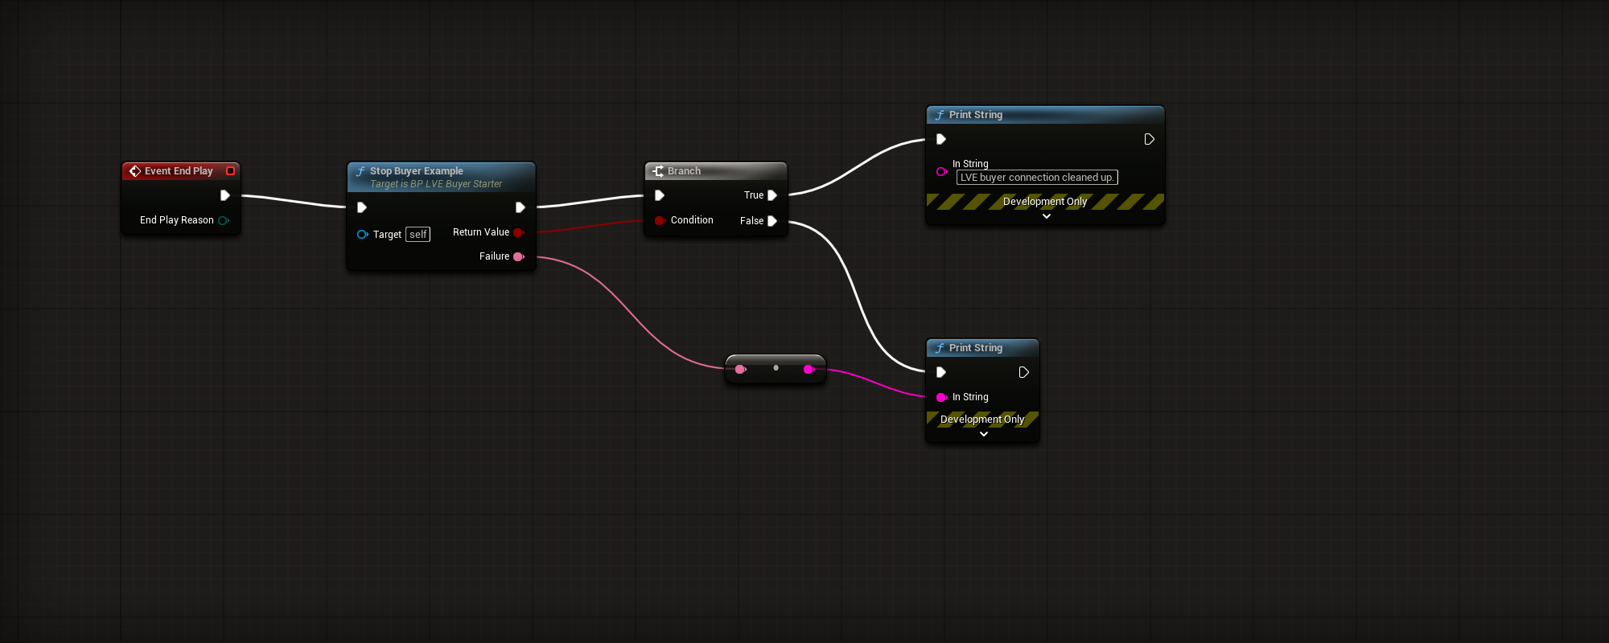Click the 'LVE buyer connection cleaned up.' text field
The height and width of the screenshot is (643, 1609).
tap(1037, 178)
